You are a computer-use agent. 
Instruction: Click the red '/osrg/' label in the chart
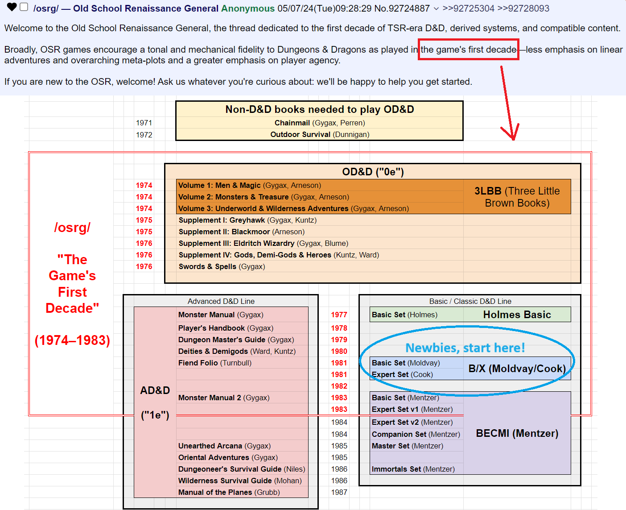[72, 228]
